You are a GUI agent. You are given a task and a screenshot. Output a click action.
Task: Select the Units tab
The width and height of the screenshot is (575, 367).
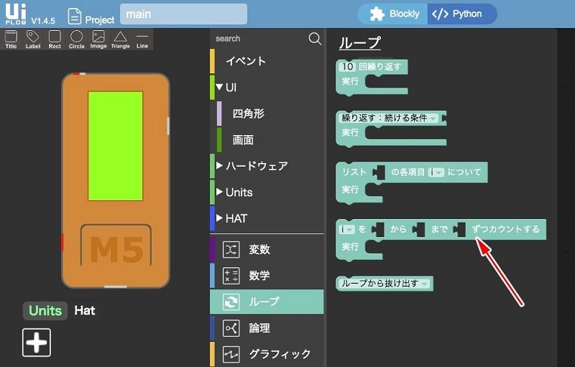[45, 310]
